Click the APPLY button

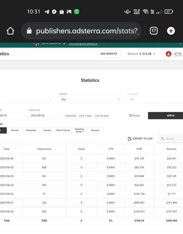tap(165, 116)
